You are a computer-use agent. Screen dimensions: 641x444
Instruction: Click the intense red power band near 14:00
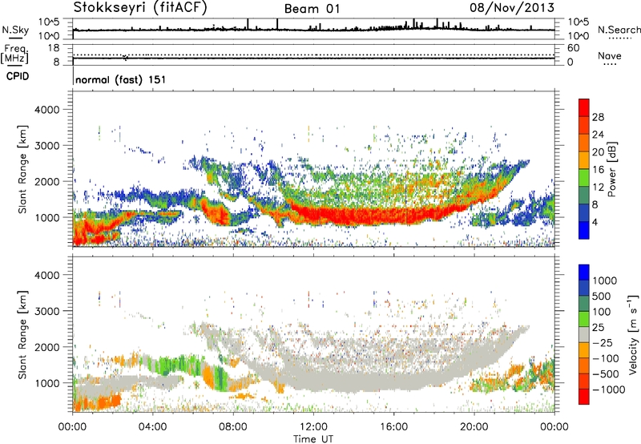pos(353,216)
